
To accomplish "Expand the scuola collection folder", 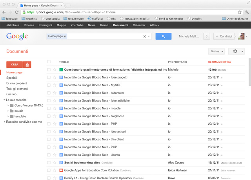I will (x=8, y=111).
